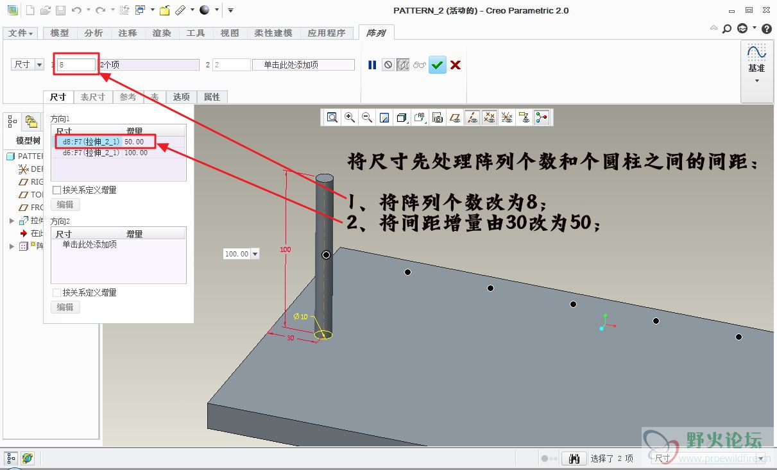Click the Zoom In magnifier
Image resolution: width=777 pixels, height=470 pixels.
(x=350, y=117)
